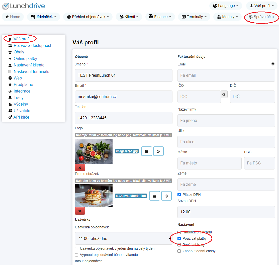Click the user icon in the top Váš profil button

(251, 6)
